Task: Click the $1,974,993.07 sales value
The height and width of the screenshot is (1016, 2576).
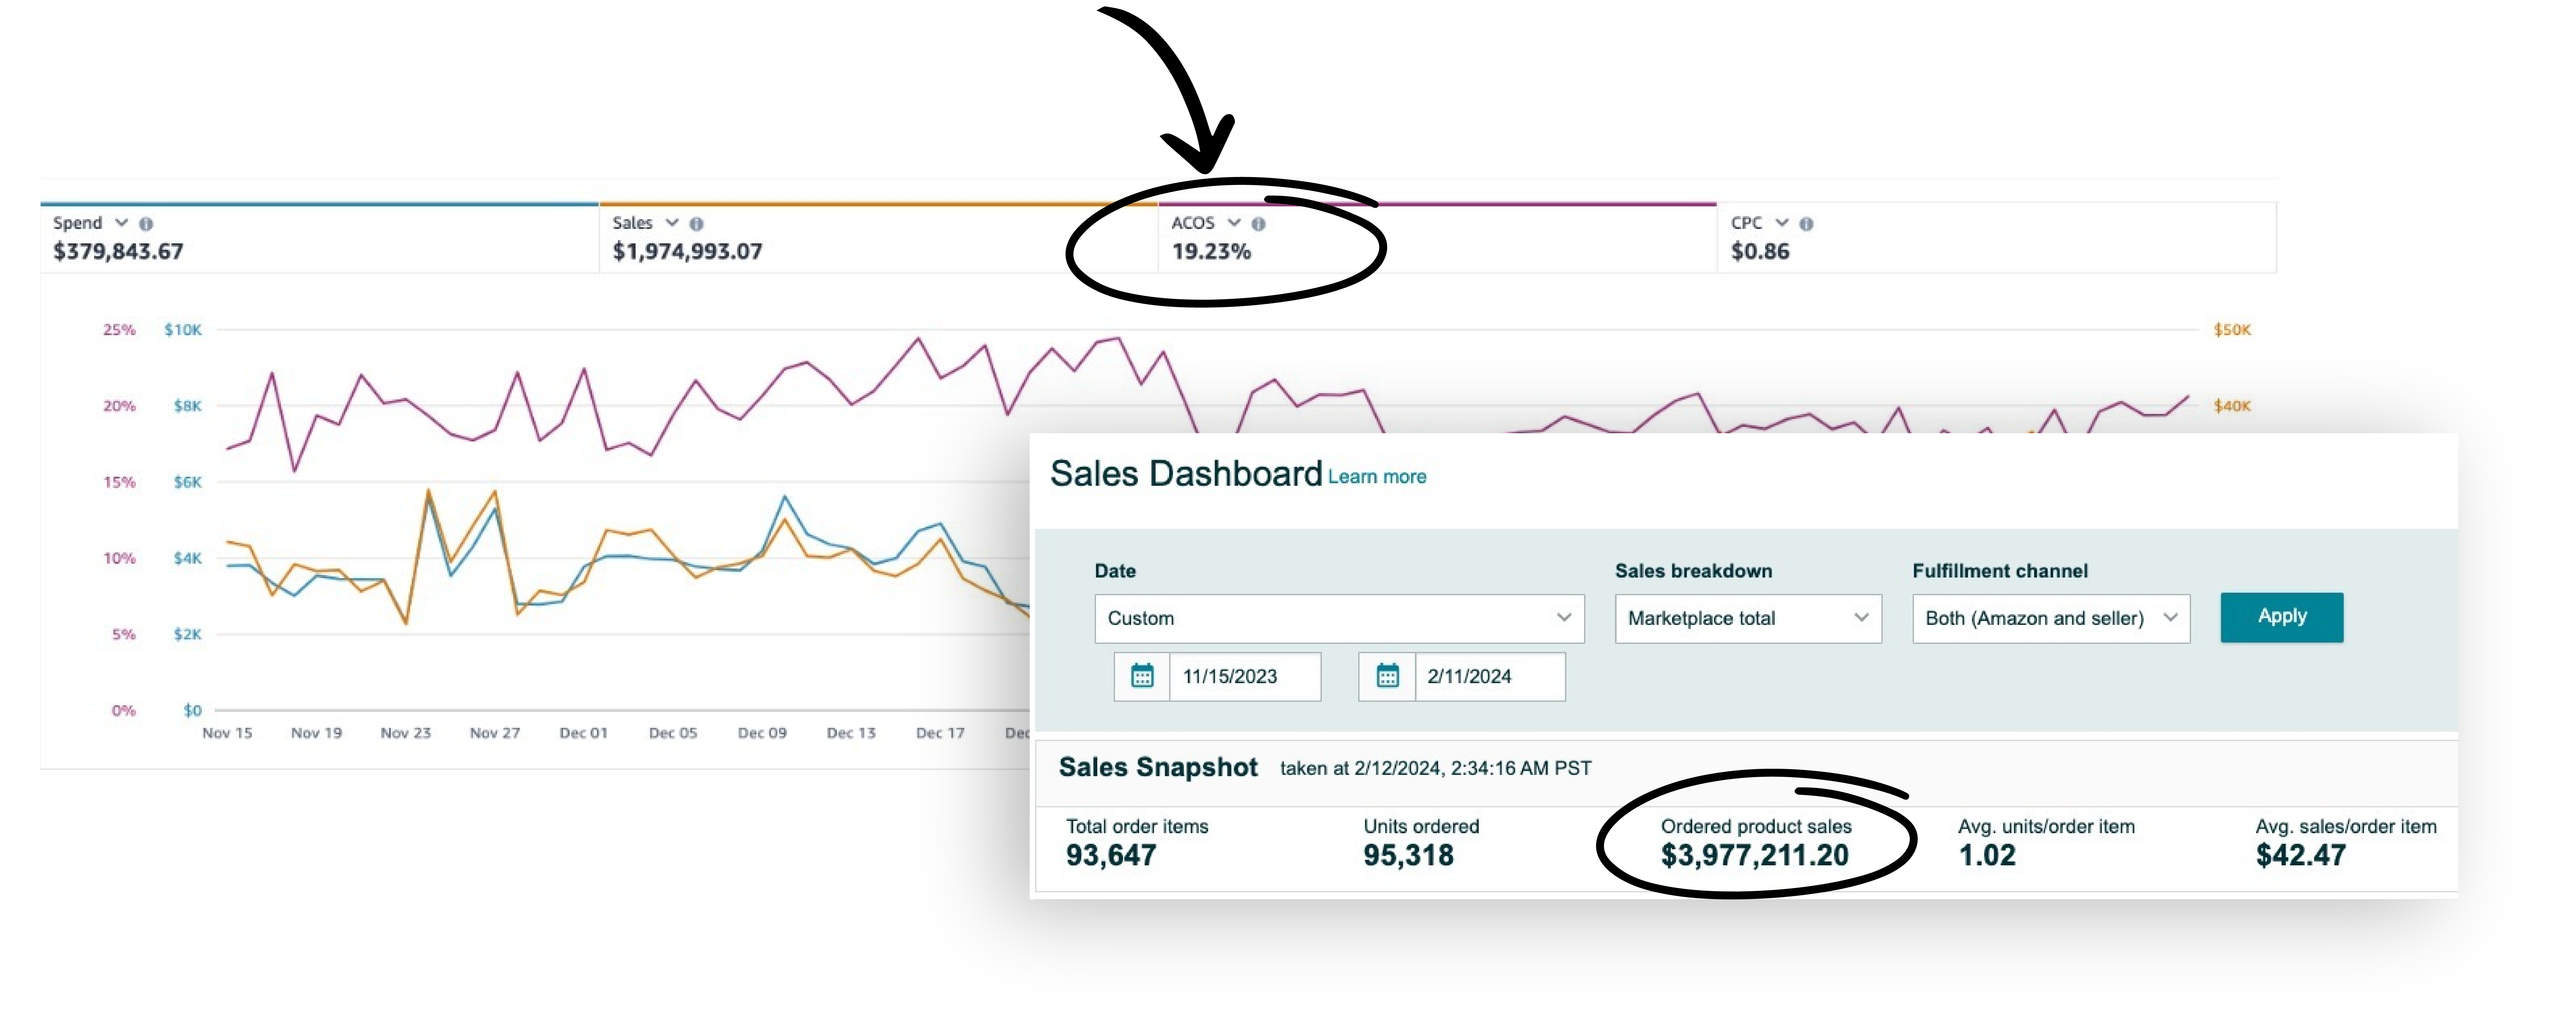Action: (x=687, y=252)
